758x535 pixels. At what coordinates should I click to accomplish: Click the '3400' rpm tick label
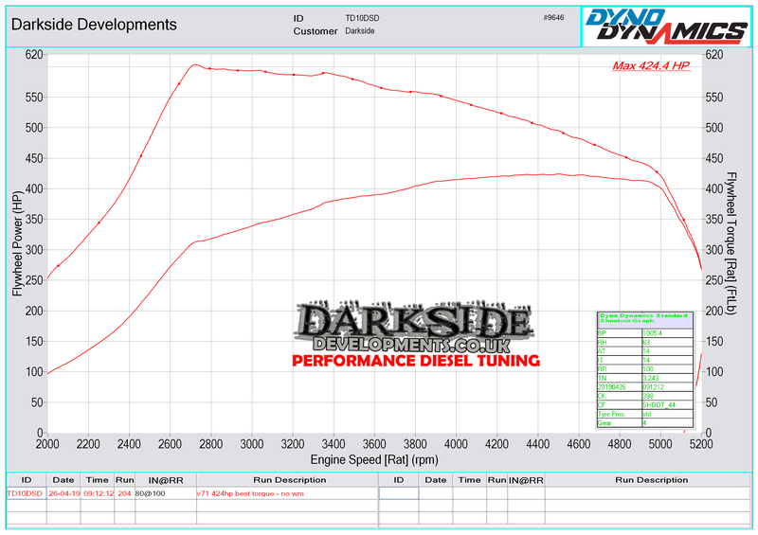coord(334,444)
